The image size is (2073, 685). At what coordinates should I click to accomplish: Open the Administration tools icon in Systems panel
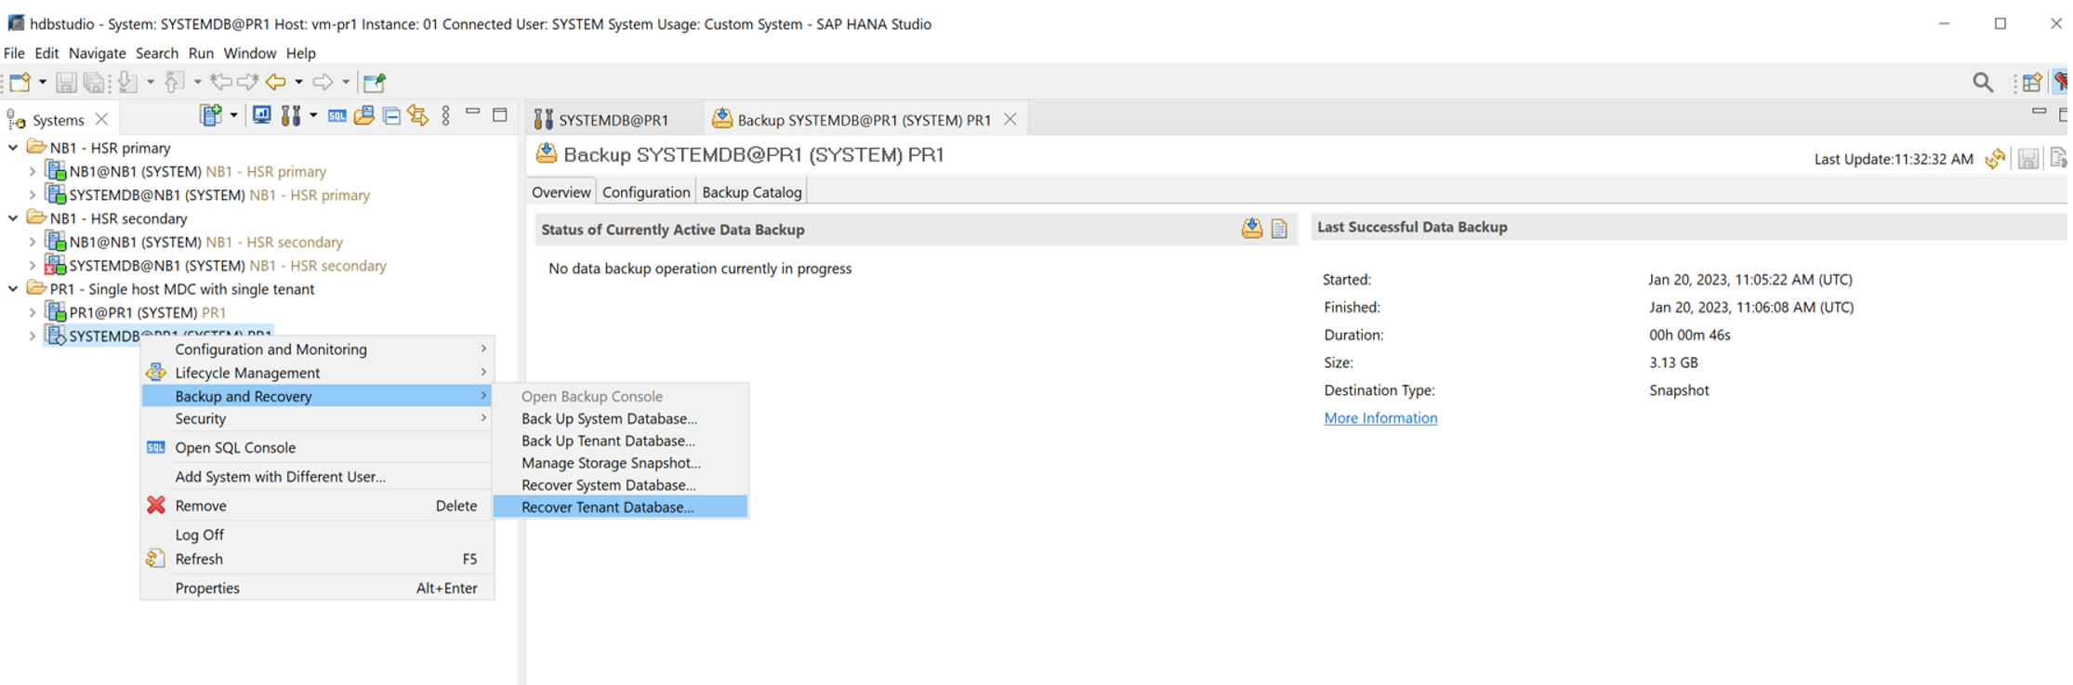[x=290, y=116]
